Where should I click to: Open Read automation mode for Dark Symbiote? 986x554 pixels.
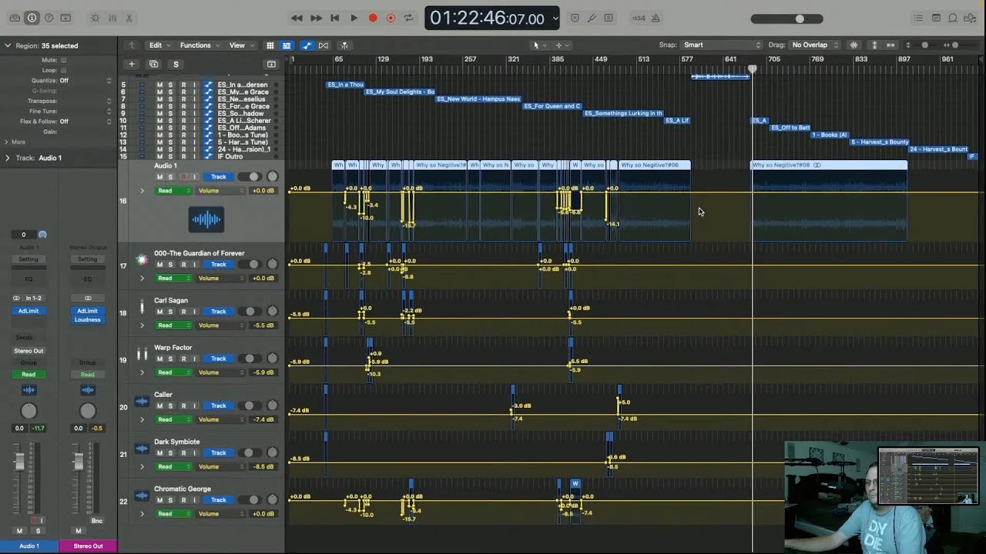click(173, 466)
